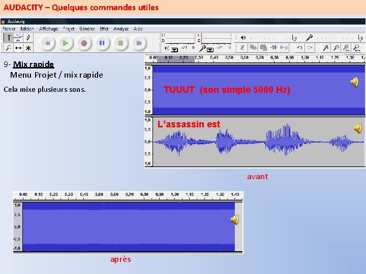This screenshot has height=274, width=366.
Task: Open the Edition menu
Action: coord(27,28)
